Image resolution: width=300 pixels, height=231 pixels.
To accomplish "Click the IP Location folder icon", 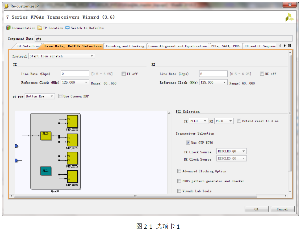I will (40, 28).
